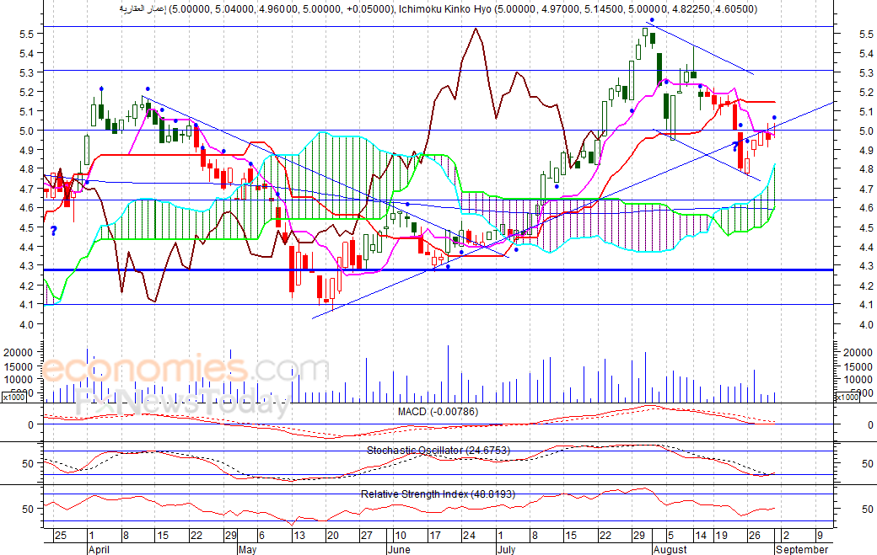
Task: Select the Stochastic Oscillator (24.6753) label
Action: tap(438, 450)
